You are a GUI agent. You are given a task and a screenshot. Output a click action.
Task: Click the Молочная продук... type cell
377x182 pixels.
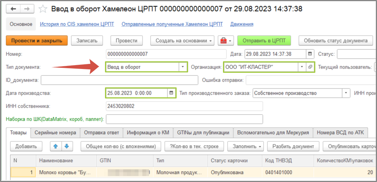(x=180, y=172)
